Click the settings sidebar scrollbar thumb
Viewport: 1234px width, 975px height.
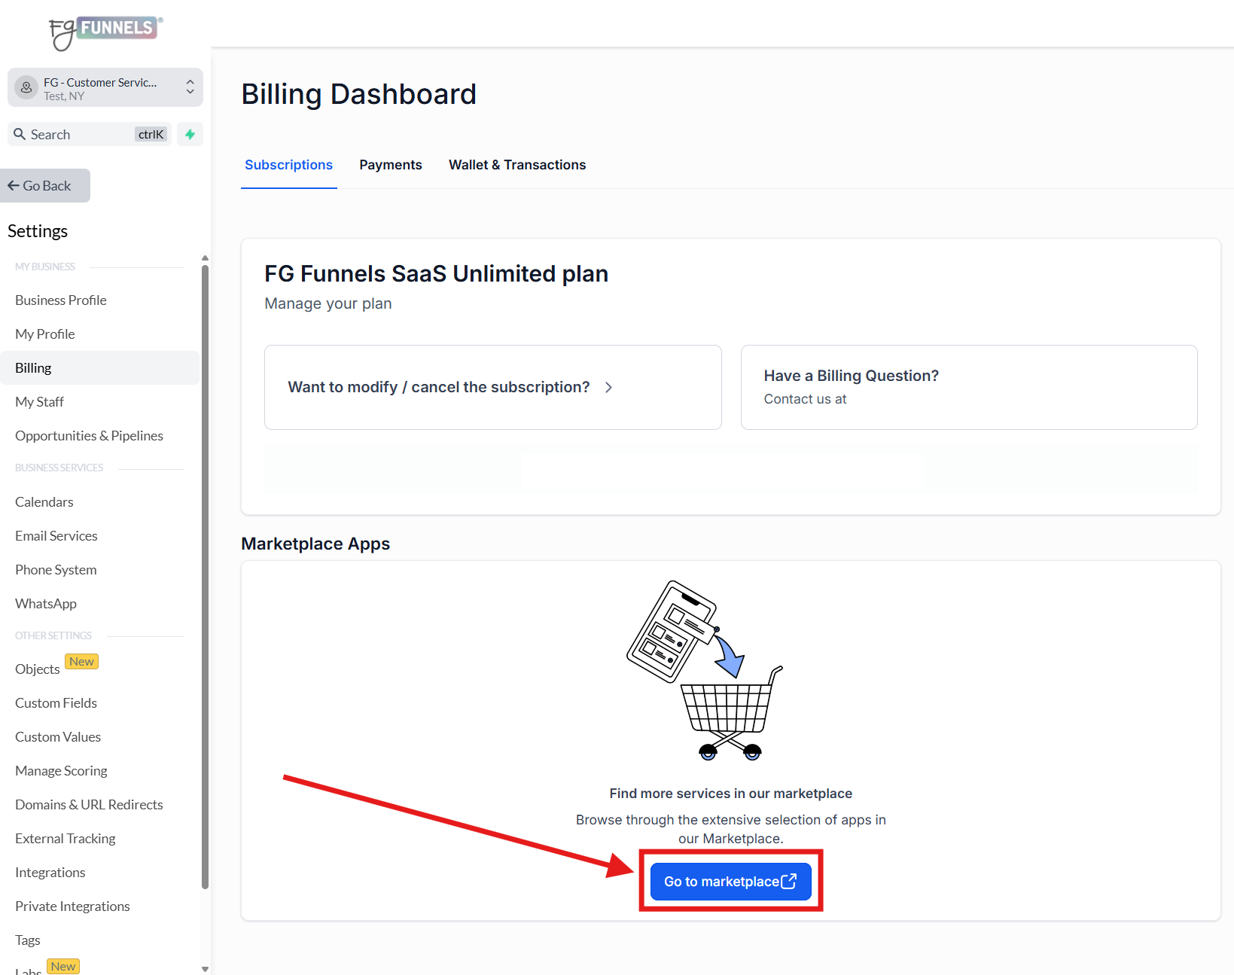pos(205,577)
